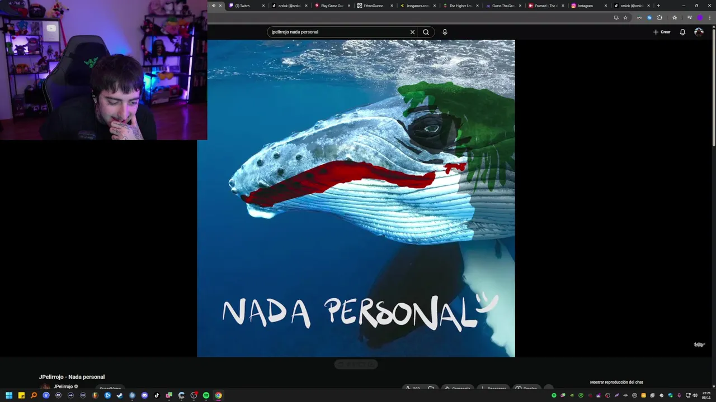
Task: Open the Crear menu
Action: click(x=662, y=32)
